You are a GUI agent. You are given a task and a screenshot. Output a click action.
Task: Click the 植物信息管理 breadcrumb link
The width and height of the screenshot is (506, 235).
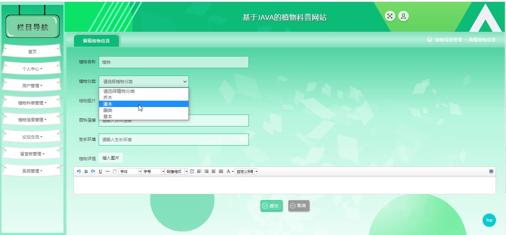[448, 40]
